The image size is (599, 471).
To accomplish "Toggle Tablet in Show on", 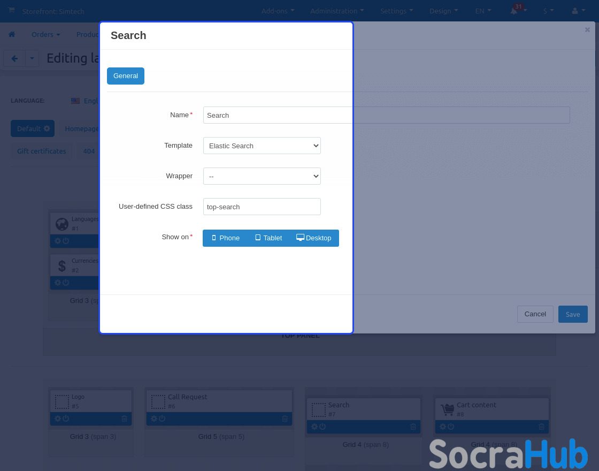I will (x=268, y=238).
